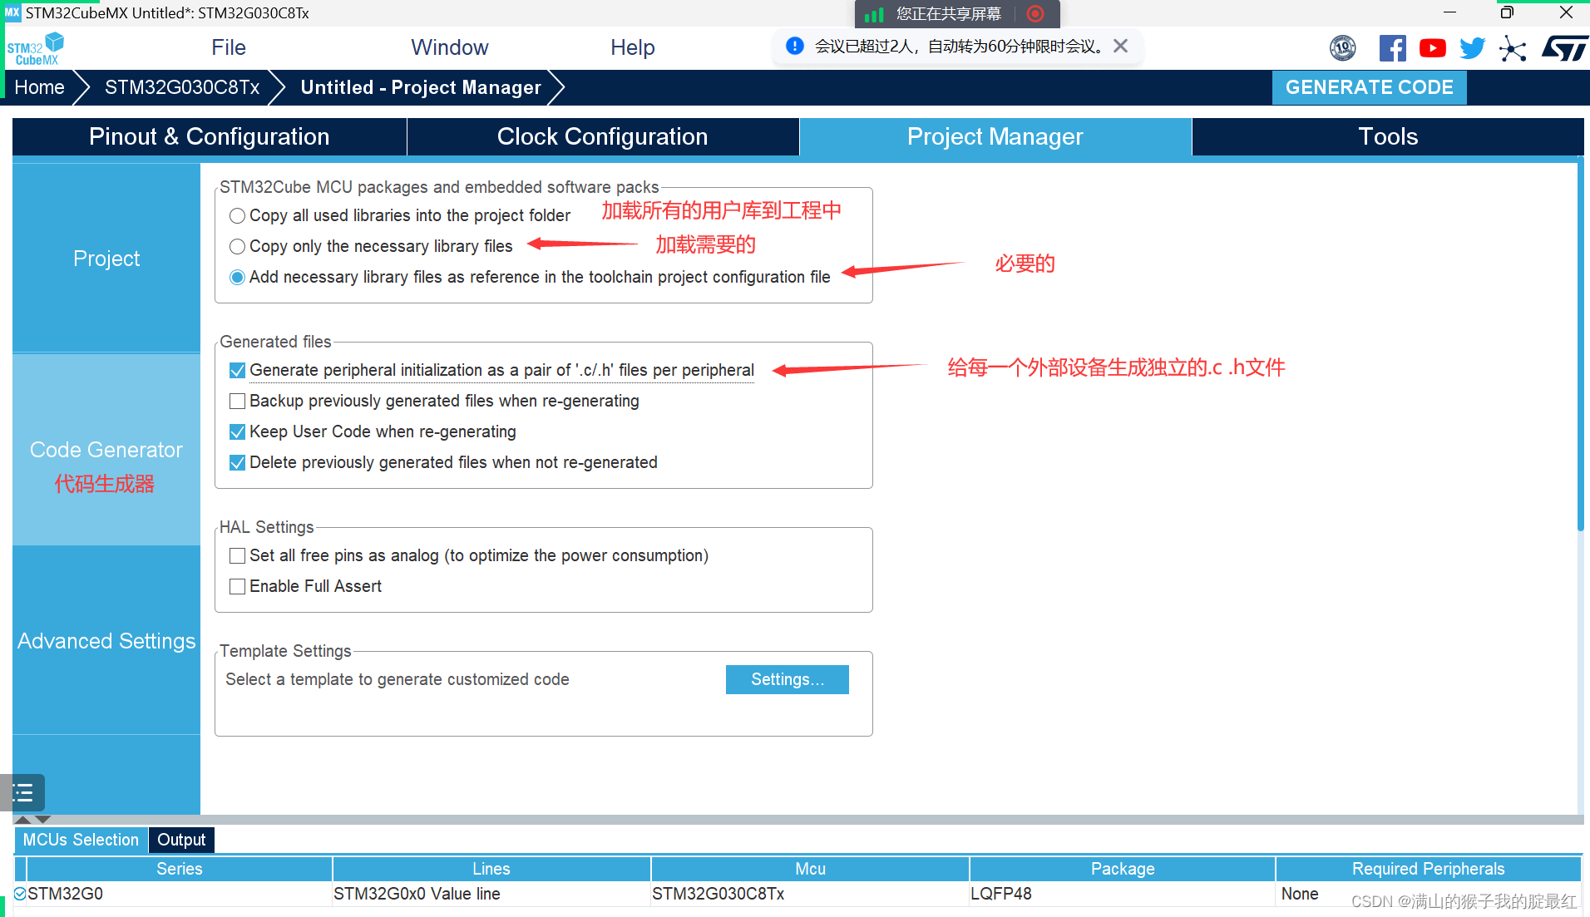Click the ST logo icon
The image size is (1590, 917).
pos(1564,48)
